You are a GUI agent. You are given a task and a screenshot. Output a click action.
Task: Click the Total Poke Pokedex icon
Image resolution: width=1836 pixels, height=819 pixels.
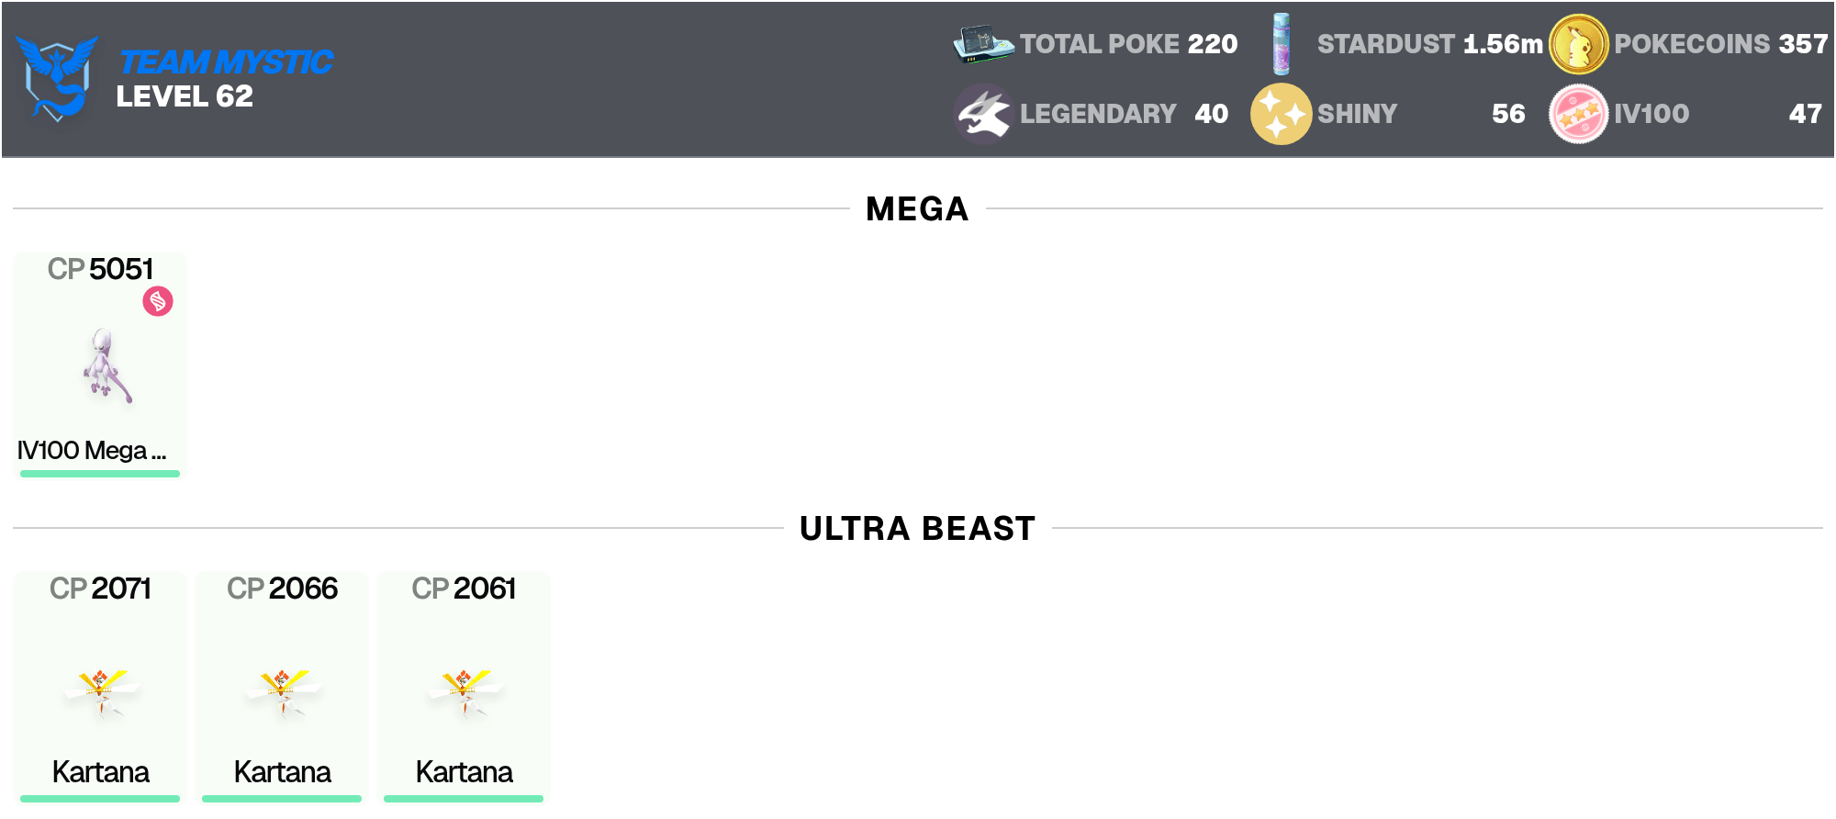[x=984, y=43]
